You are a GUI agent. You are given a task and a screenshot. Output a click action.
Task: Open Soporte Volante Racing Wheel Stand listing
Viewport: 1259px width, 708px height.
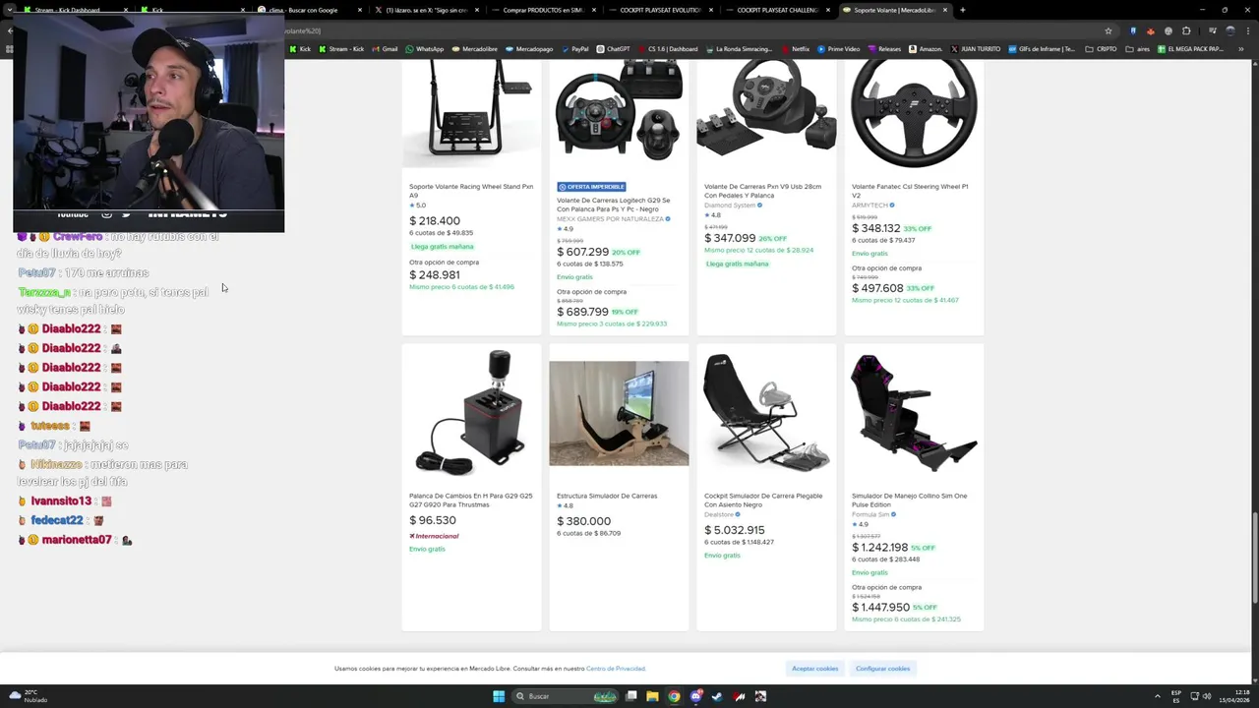pyautogui.click(x=471, y=191)
